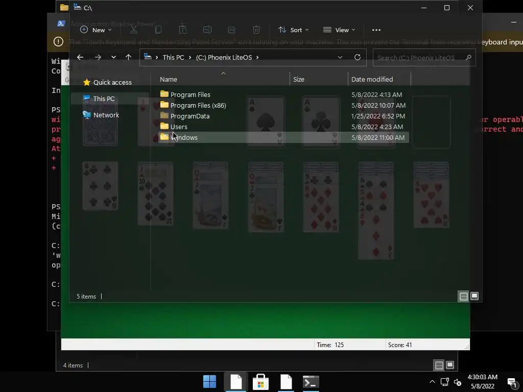Open the See more ellipsis menu
The width and height of the screenshot is (523, 392).
pos(376,30)
